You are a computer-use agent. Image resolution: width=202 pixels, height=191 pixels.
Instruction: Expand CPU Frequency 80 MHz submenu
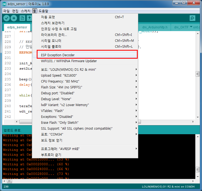85,81
